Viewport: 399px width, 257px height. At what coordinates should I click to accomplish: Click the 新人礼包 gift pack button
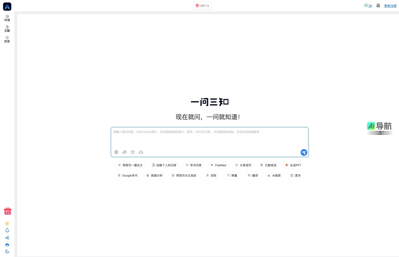click(7, 211)
